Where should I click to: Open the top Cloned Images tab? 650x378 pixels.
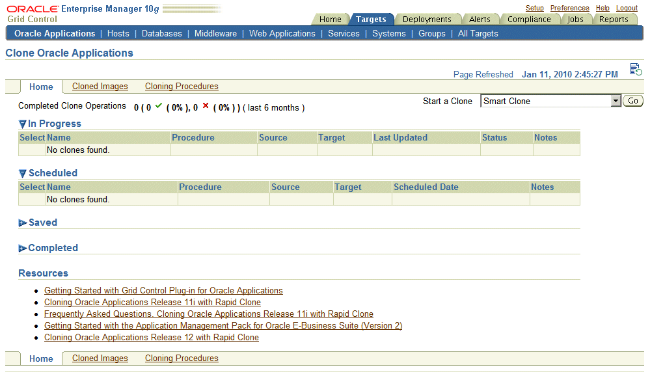(100, 87)
